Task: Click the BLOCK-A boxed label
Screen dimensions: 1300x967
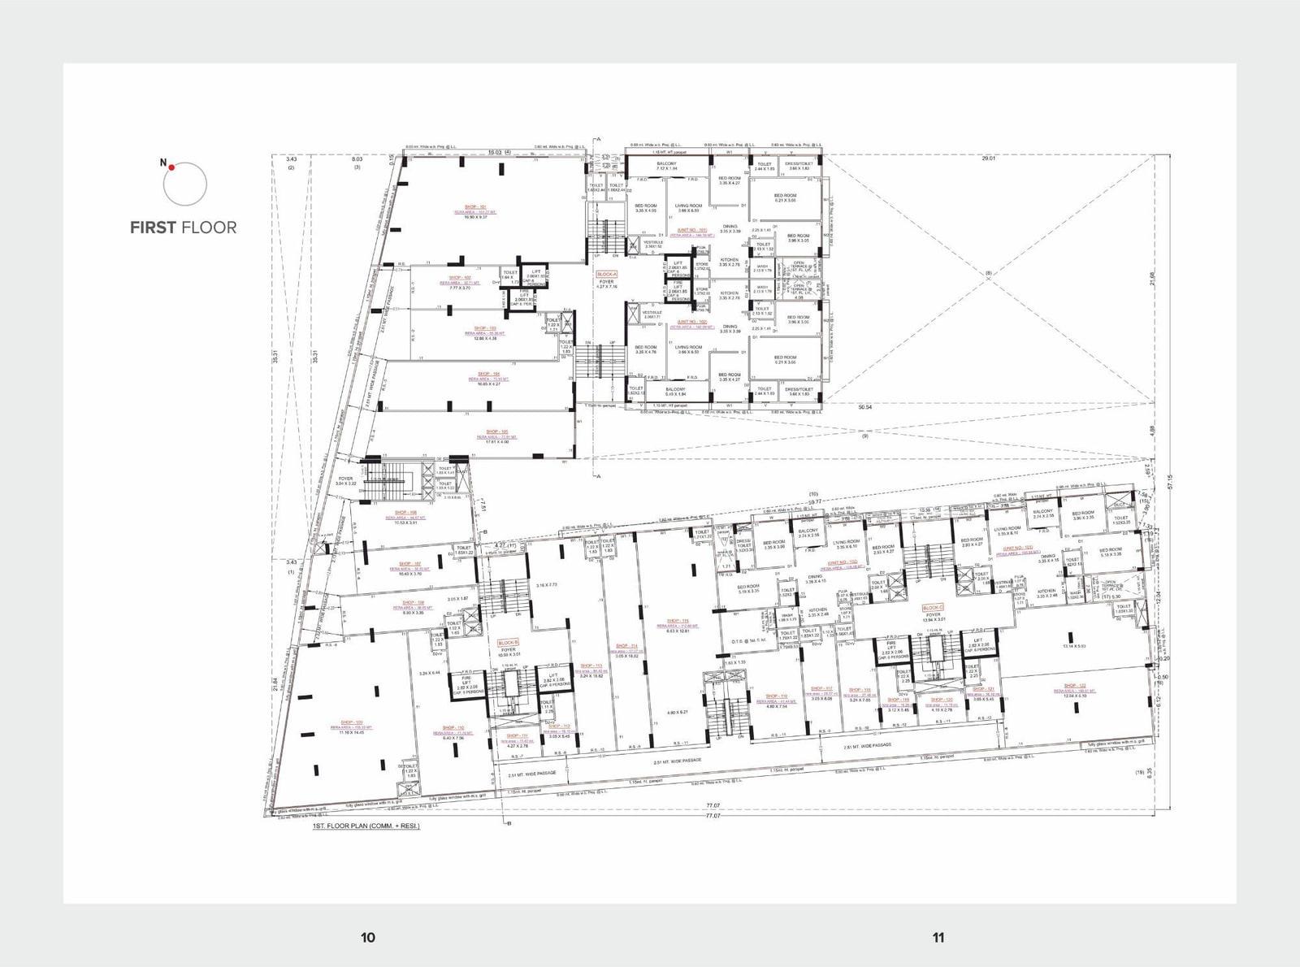Action: [607, 275]
